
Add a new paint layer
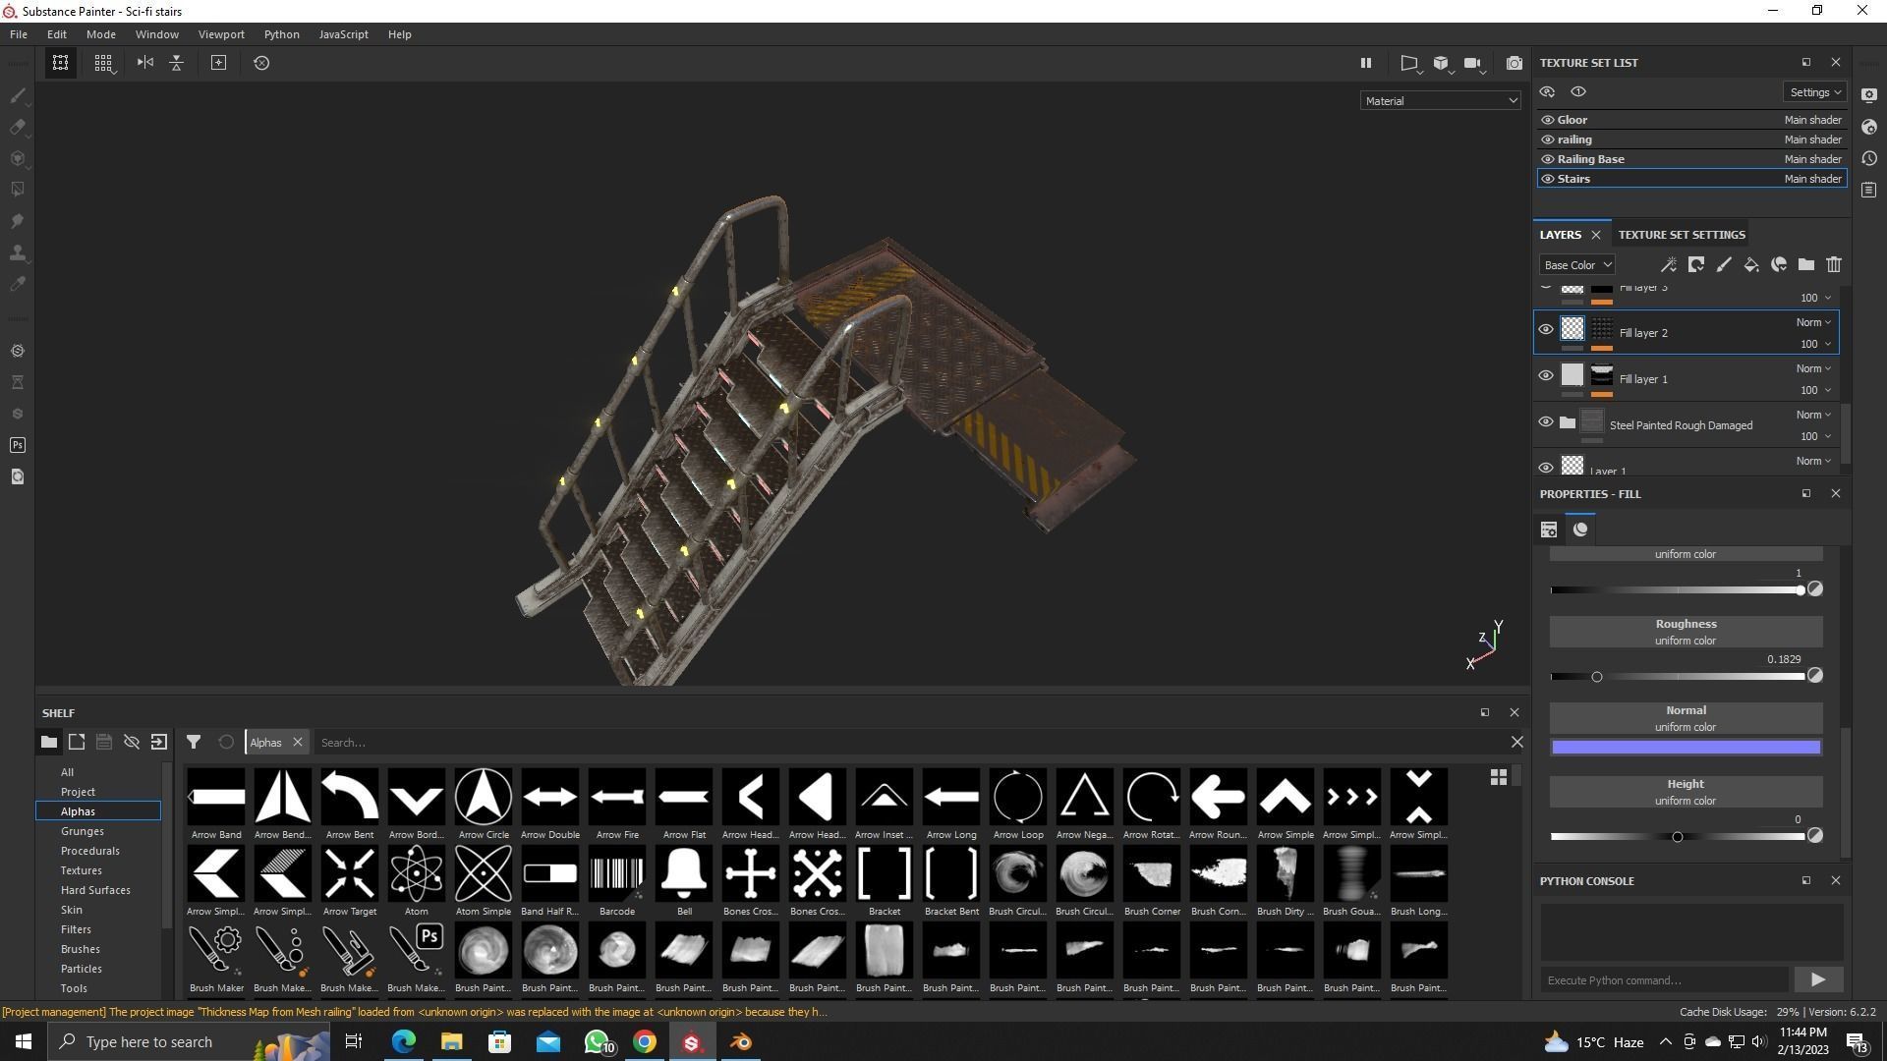click(1724, 264)
